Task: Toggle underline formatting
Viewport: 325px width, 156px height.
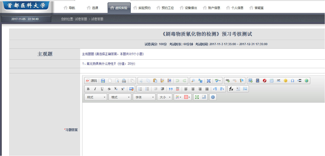Action: pos(102,89)
